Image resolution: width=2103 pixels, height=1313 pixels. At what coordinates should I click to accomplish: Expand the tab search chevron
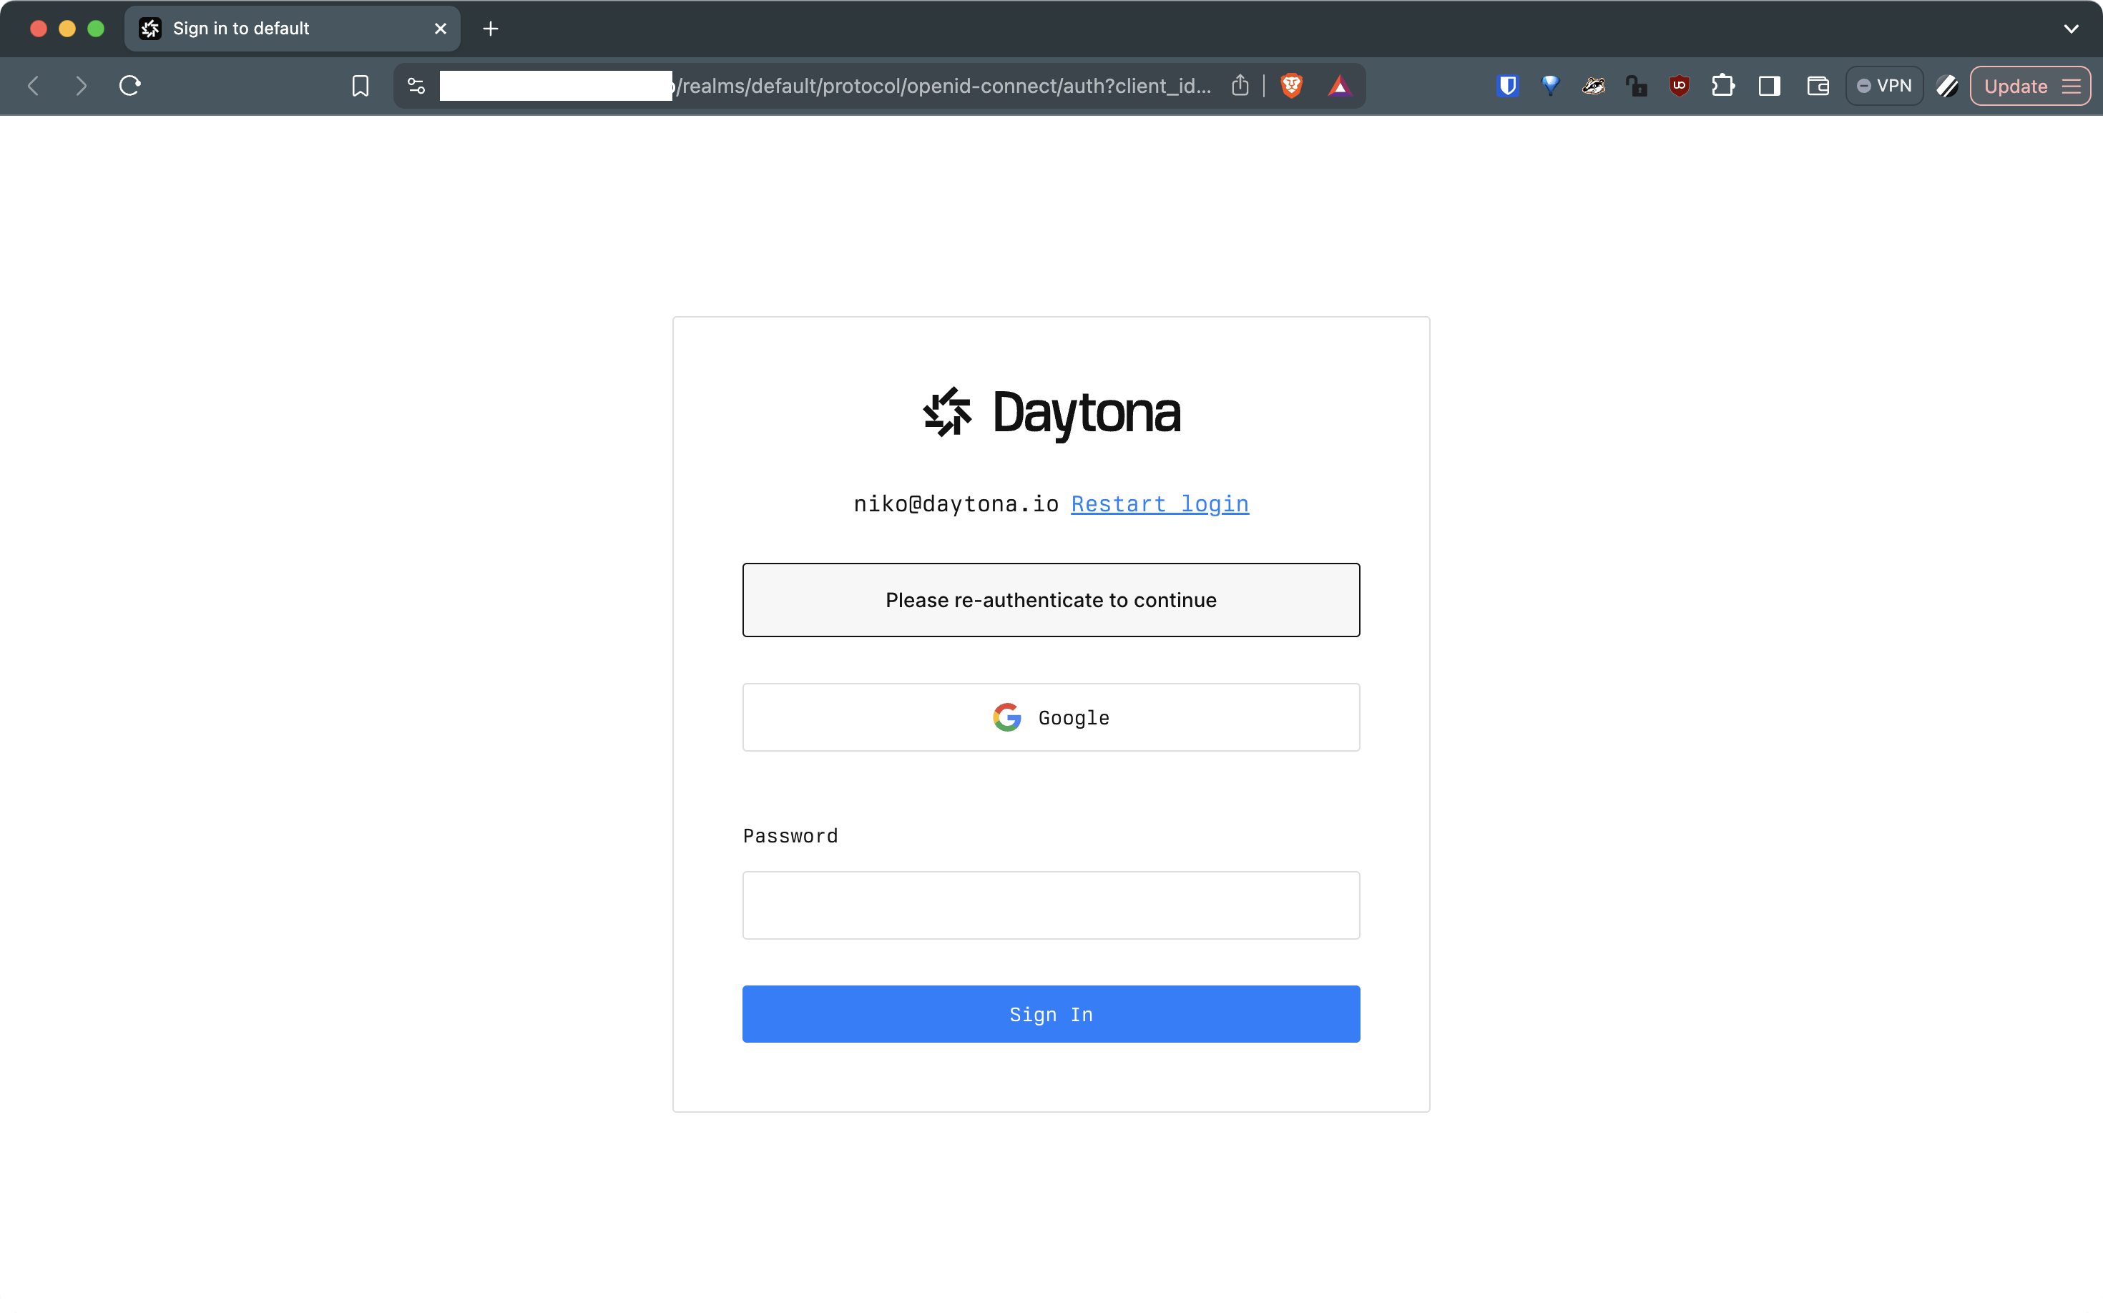click(2072, 29)
